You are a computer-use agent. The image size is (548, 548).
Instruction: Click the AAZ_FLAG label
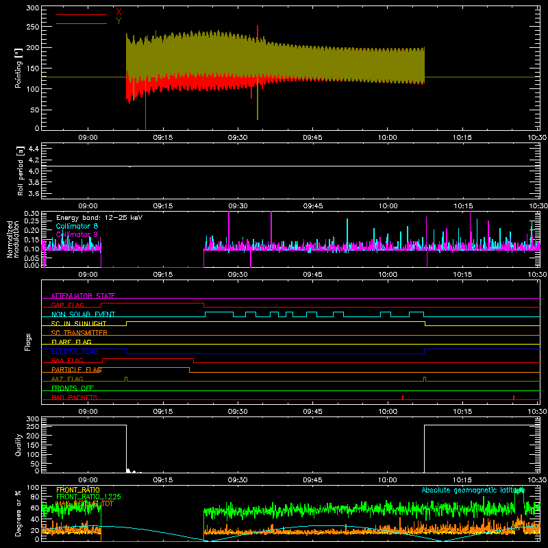tap(67, 379)
